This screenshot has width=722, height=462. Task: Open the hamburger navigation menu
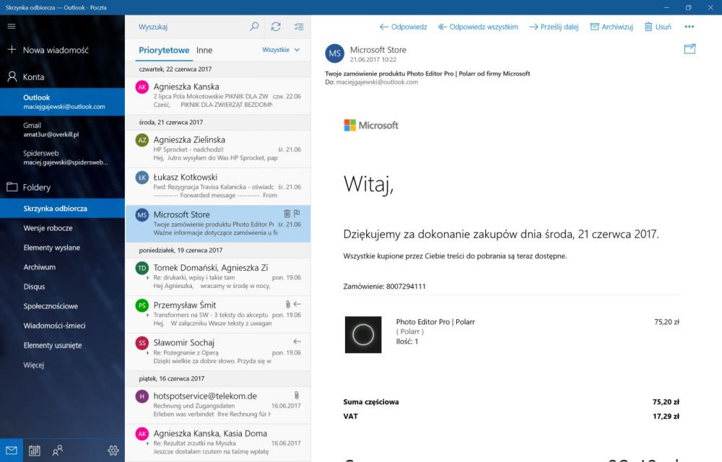click(x=12, y=26)
